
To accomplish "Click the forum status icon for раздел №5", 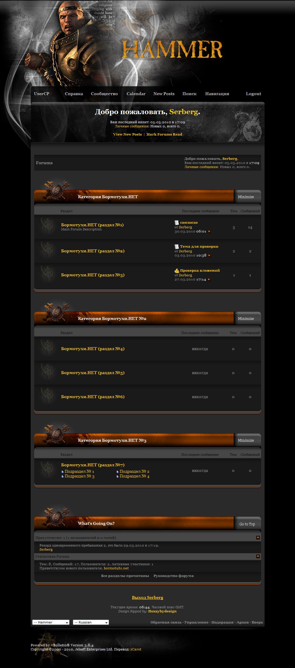I will click(47, 373).
